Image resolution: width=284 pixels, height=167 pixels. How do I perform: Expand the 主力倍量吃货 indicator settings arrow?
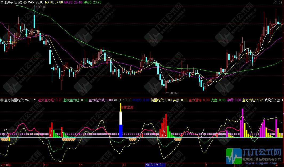[x=2, y=100]
